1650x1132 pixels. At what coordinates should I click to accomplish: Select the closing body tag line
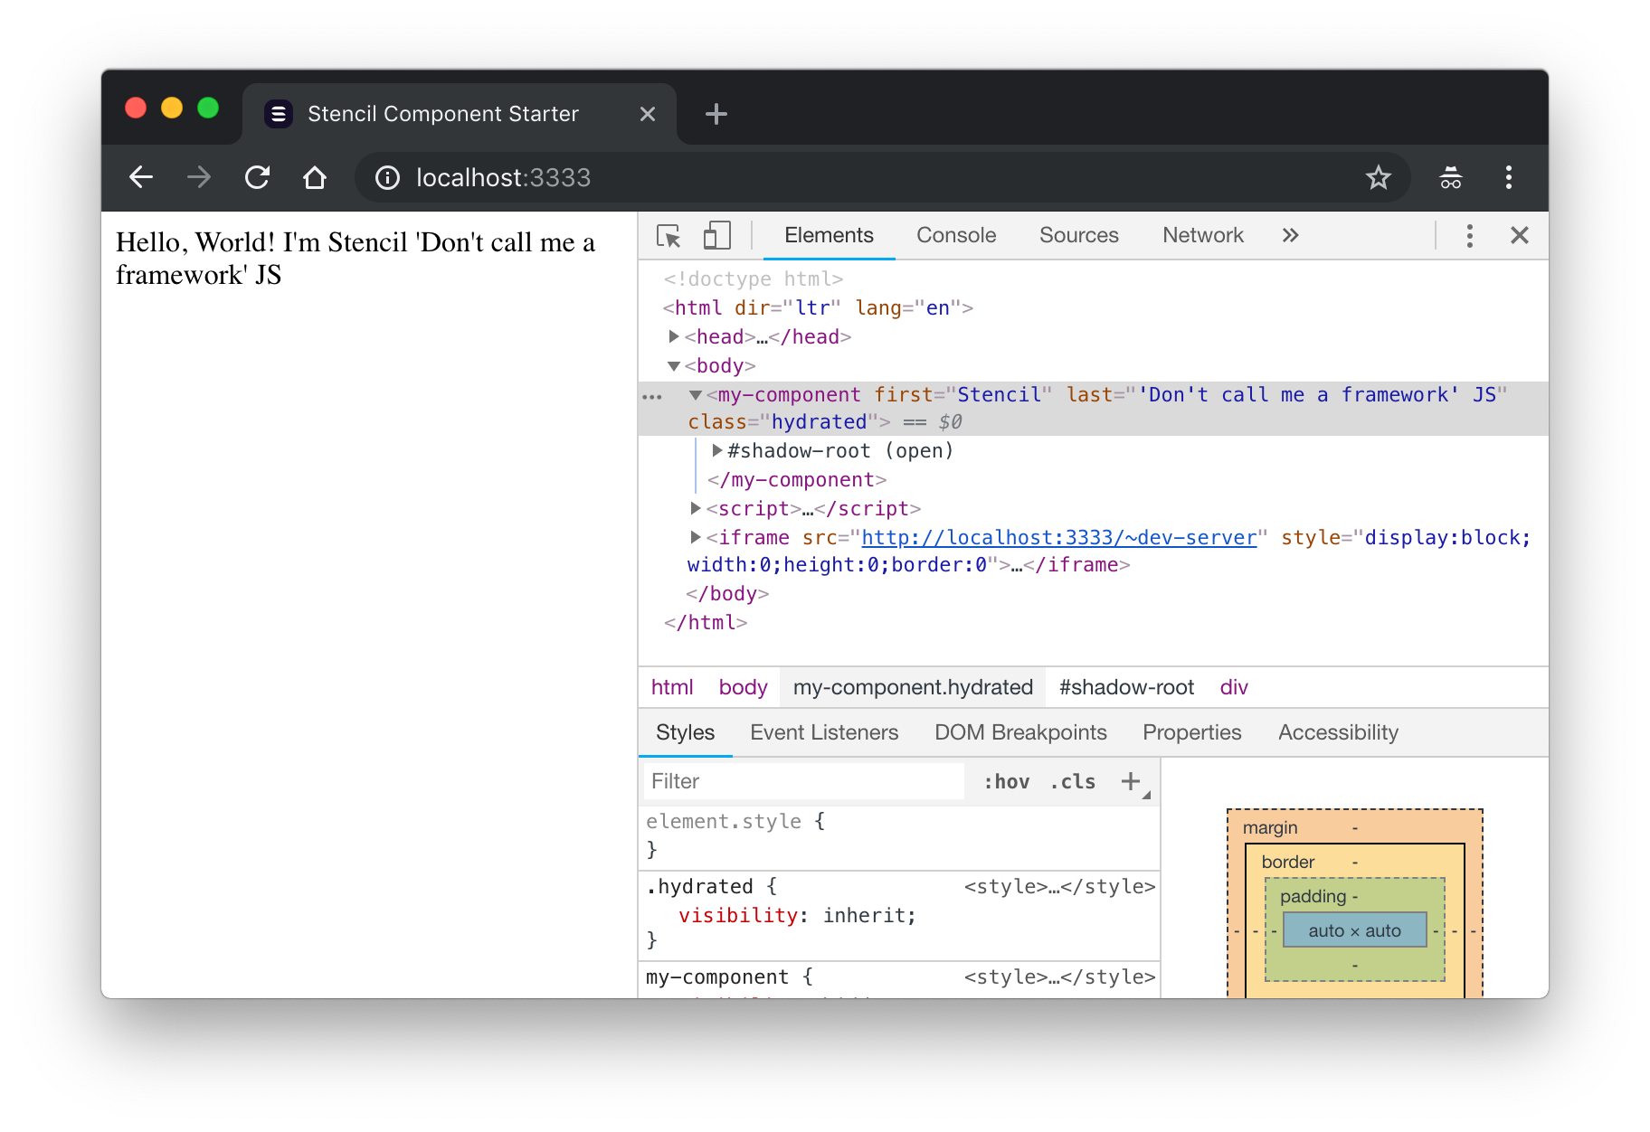(727, 593)
